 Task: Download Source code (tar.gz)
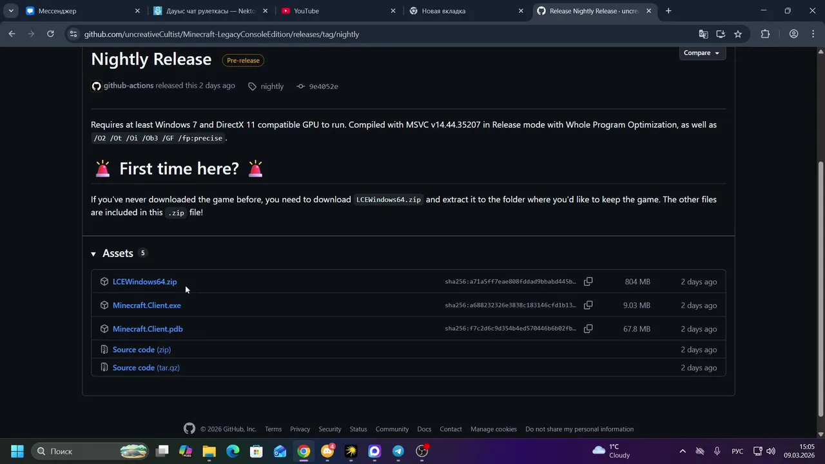click(x=146, y=367)
